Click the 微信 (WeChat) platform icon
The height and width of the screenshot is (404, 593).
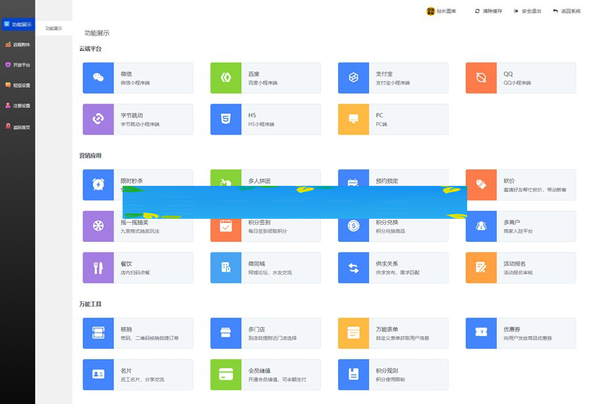[98, 78]
